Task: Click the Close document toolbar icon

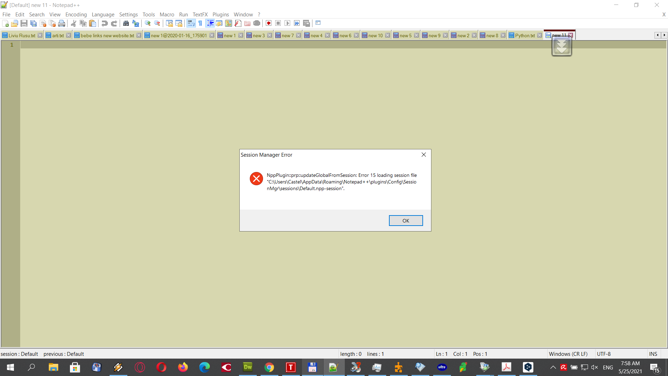Action: pyautogui.click(x=43, y=23)
